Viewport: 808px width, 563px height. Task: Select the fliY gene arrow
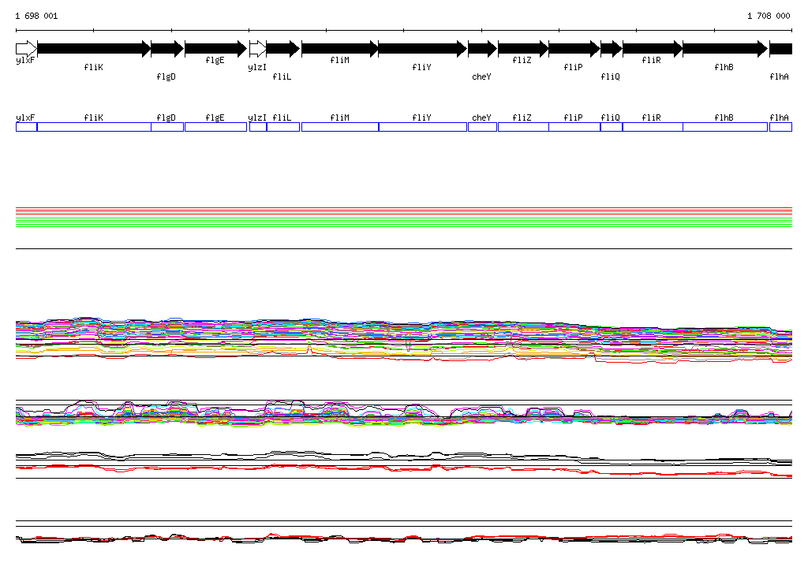(x=423, y=49)
